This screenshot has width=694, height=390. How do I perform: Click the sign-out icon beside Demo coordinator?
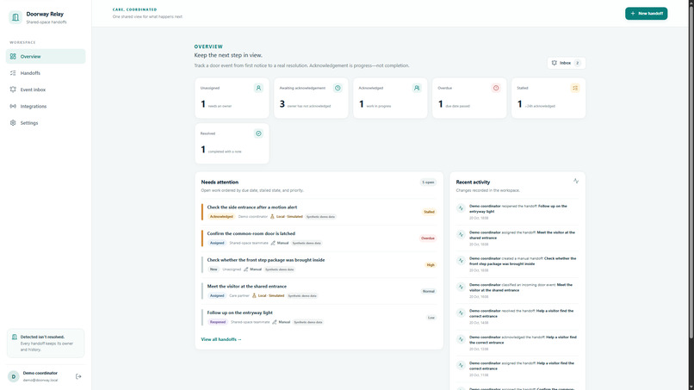pos(78,376)
